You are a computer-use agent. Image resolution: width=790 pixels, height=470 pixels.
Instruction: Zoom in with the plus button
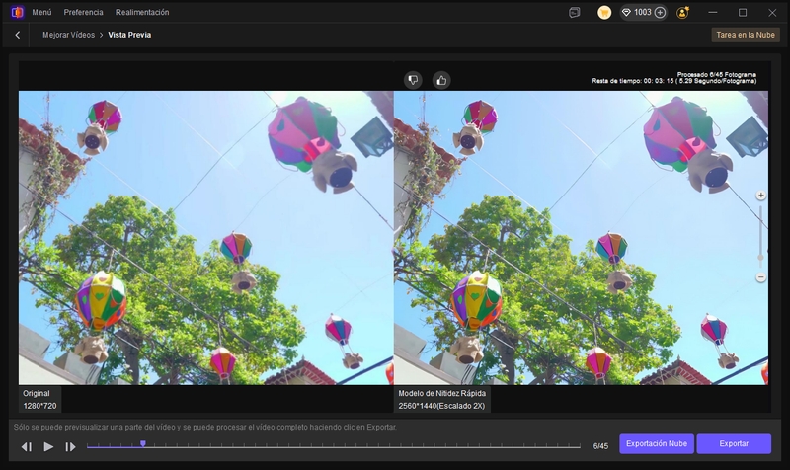pyautogui.click(x=761, y=196)
